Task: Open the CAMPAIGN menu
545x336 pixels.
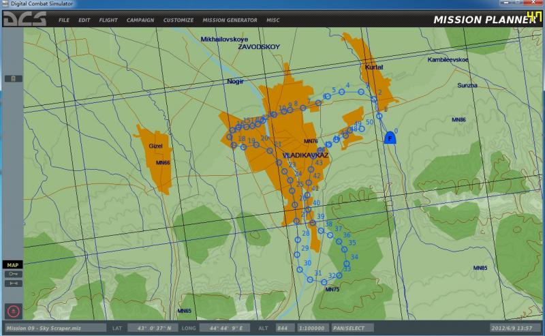Action: (x=140, y=20)
